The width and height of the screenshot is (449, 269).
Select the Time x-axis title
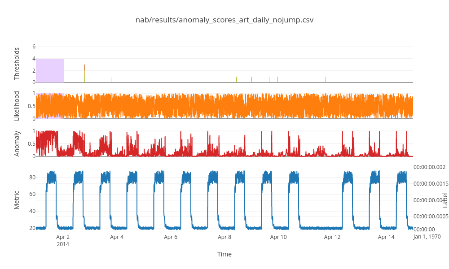[x=224, y=254]
